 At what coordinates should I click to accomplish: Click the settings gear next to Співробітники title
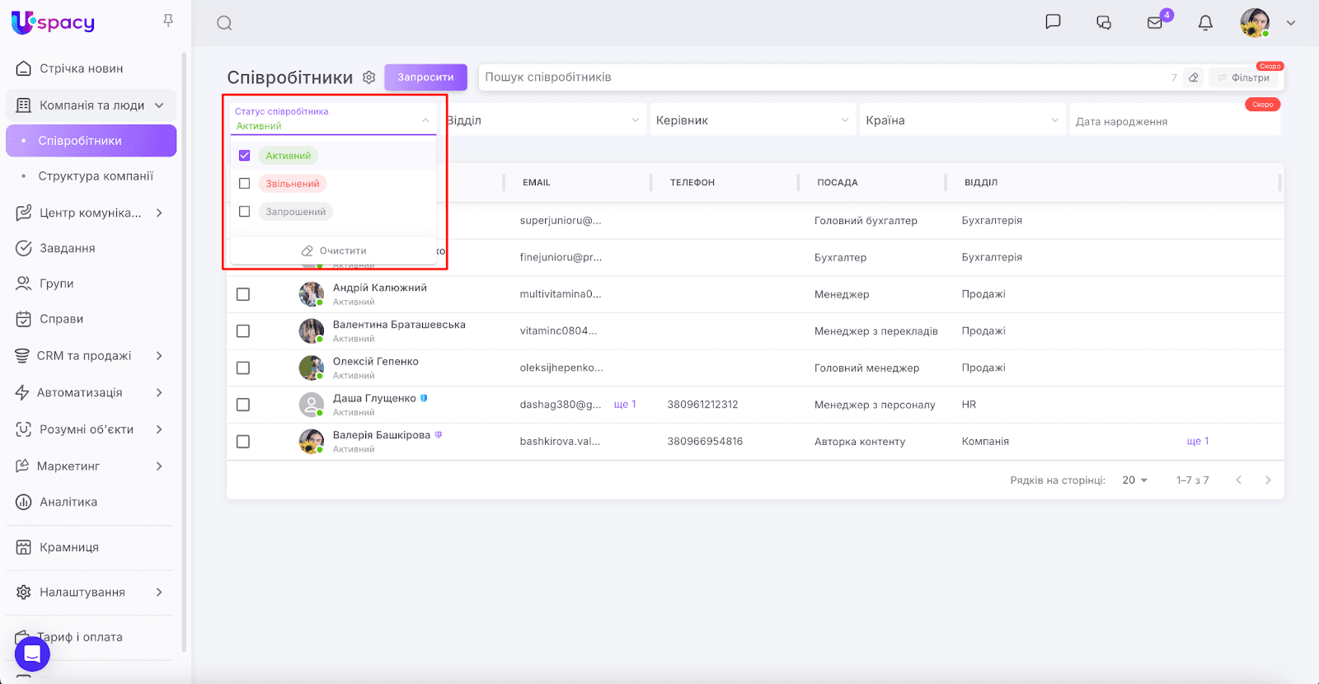[x=369, y=77]
